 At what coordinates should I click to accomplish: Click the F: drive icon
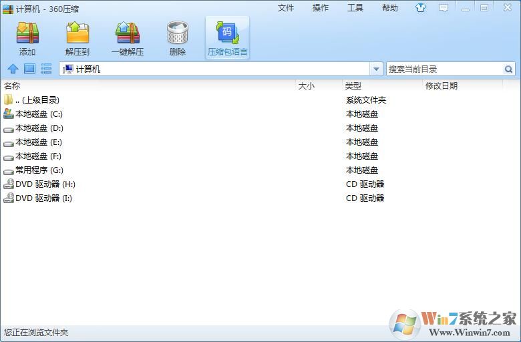[x=9, y=157]
